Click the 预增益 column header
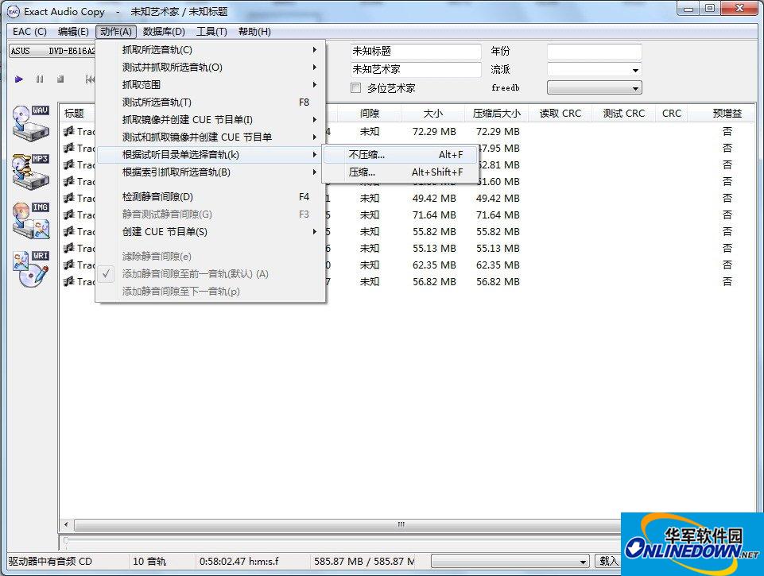Viewport: 764px width, 576px height. click(727, 114)
